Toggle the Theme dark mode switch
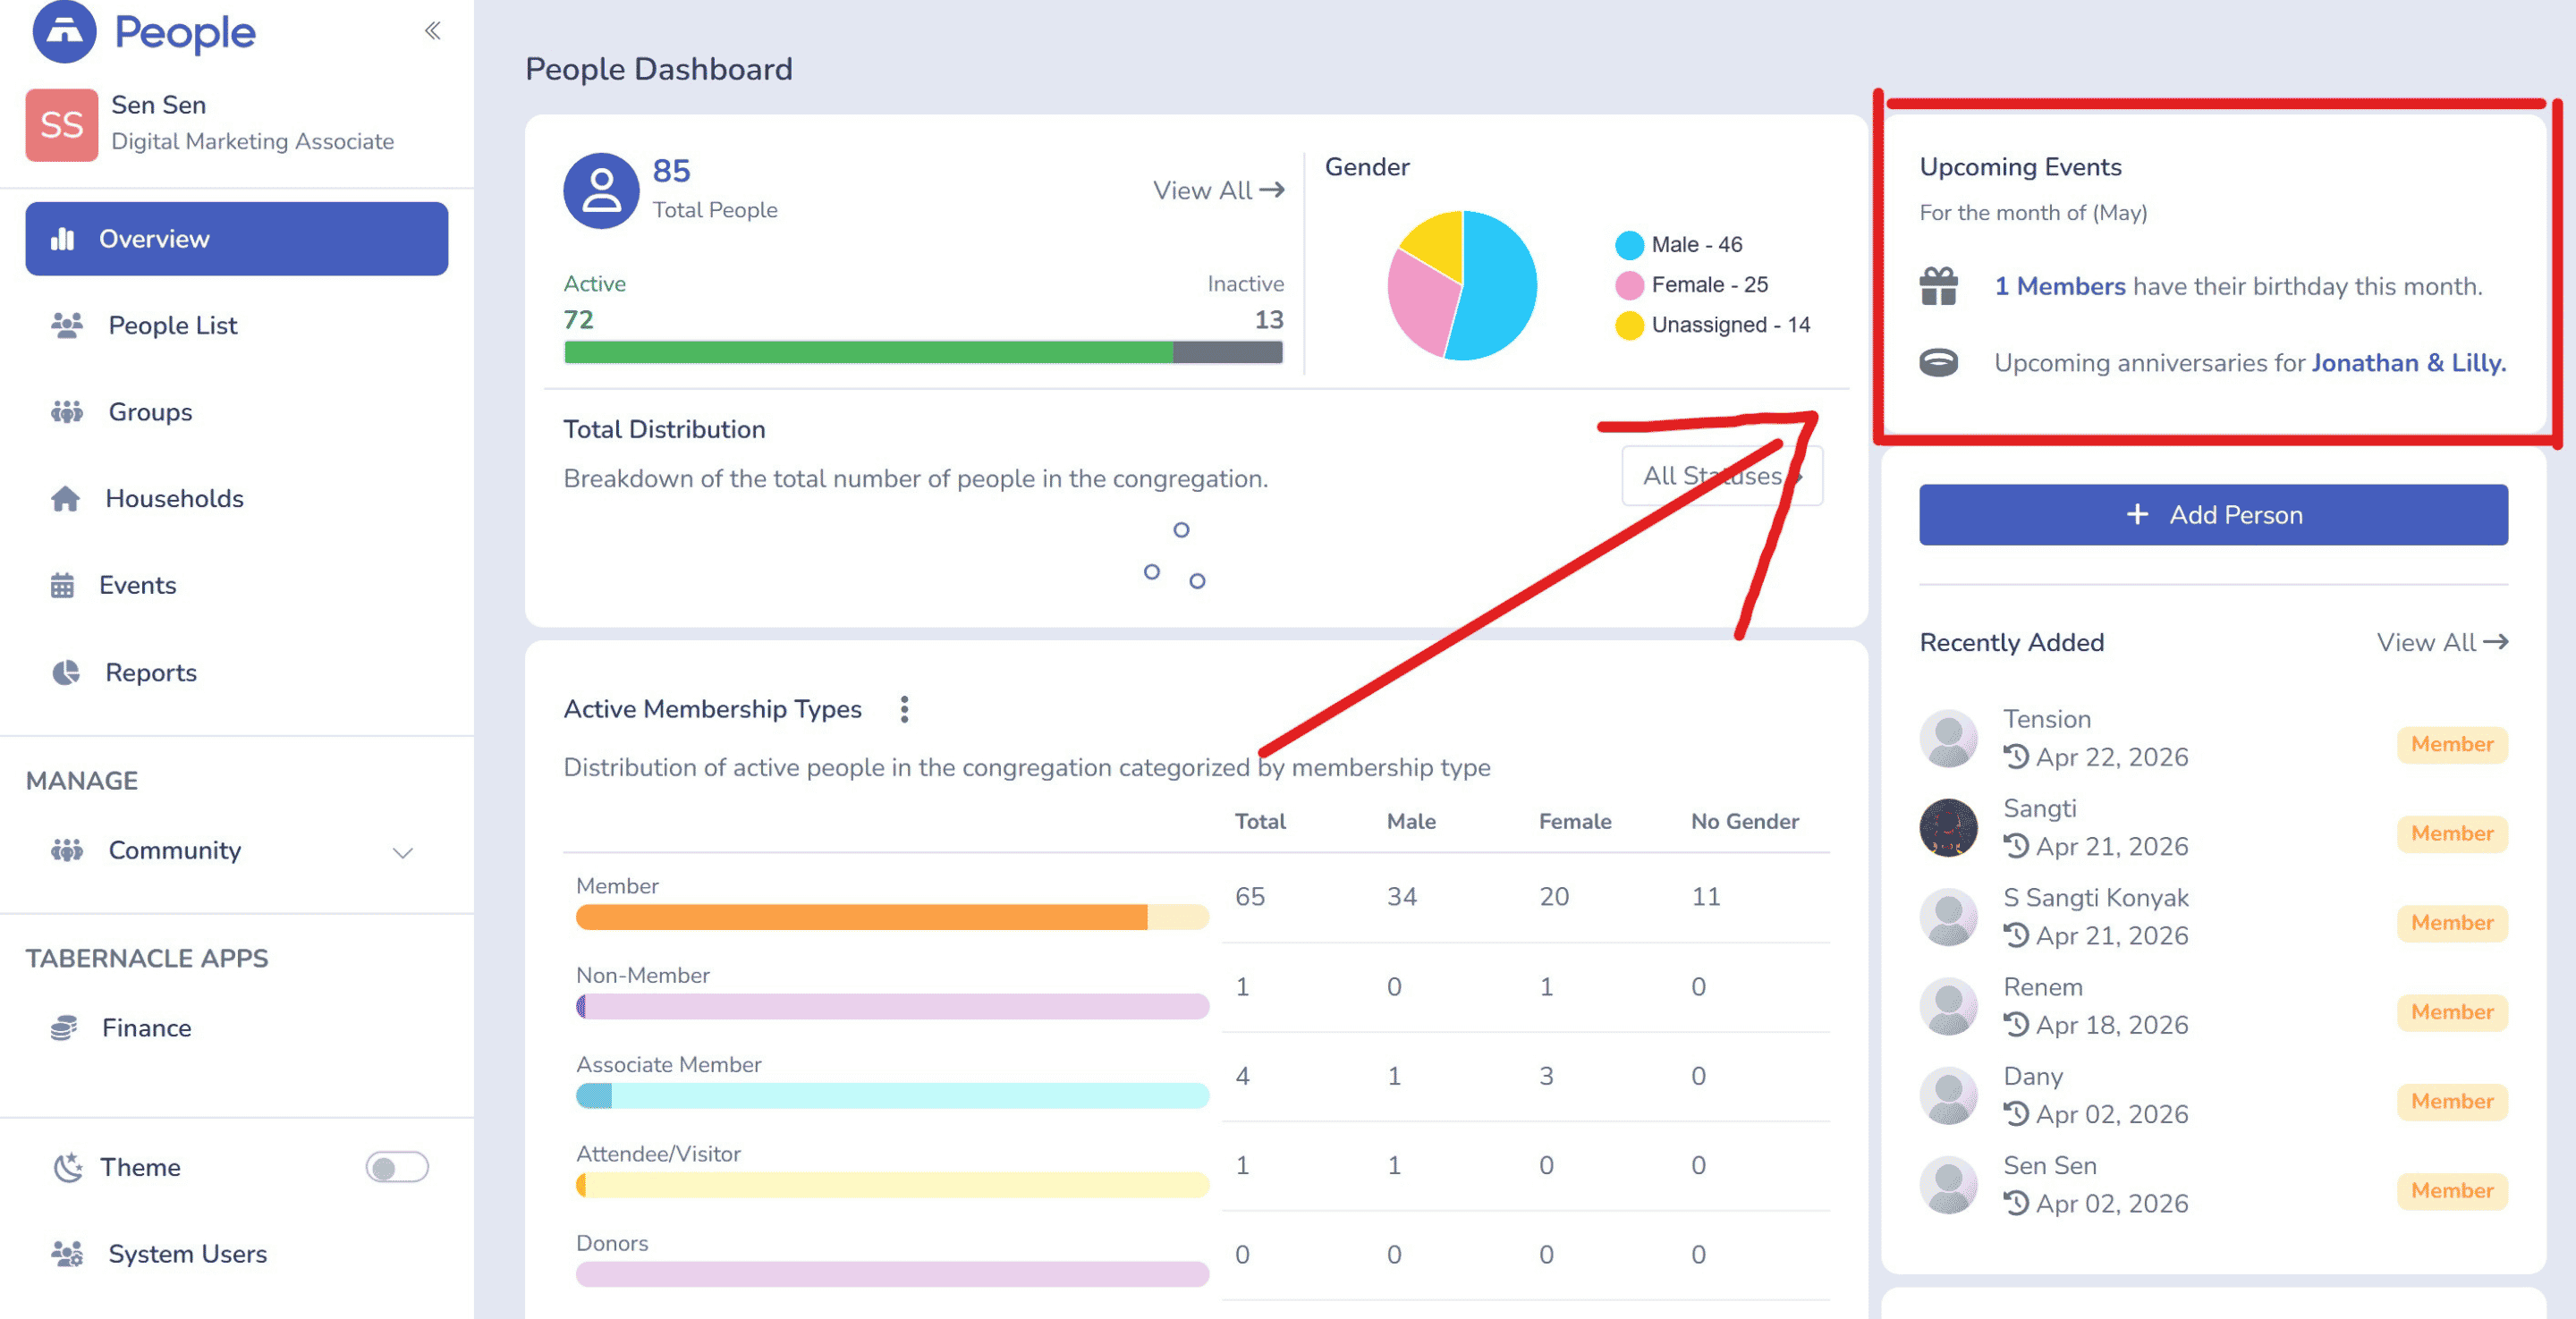The image size is (2576, 1319). point(396,1167)
